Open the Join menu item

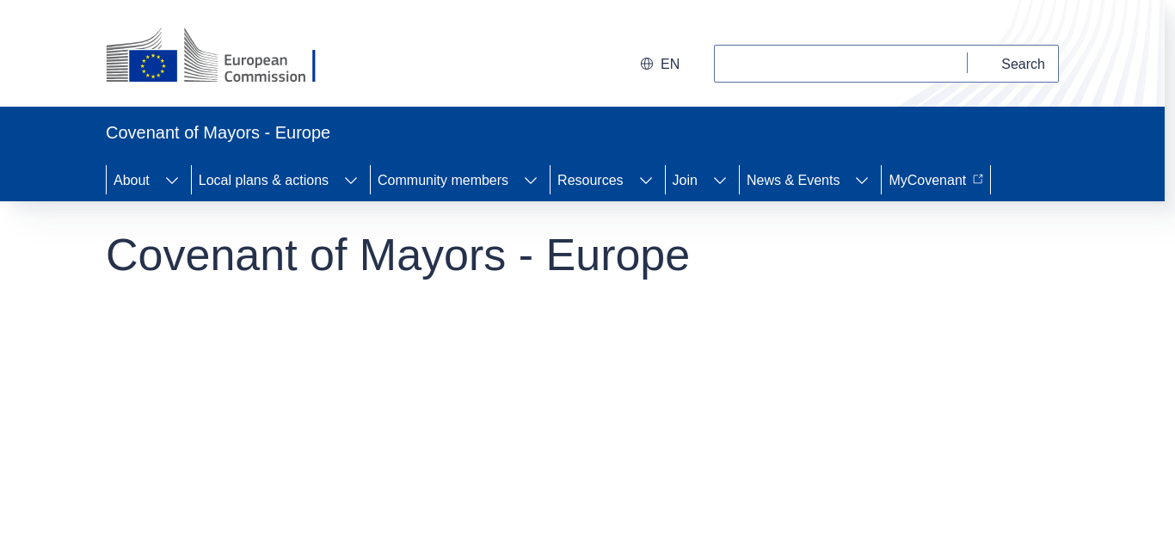[x=685, y=180]
